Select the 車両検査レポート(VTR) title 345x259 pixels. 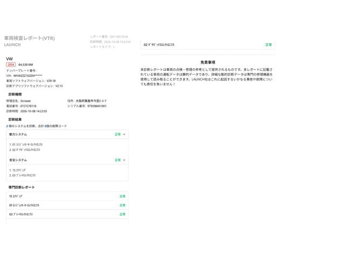click(x=29, y=38)
